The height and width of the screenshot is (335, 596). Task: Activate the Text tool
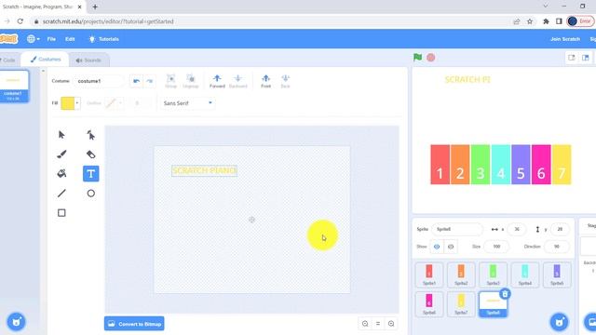tap(91, 174)
